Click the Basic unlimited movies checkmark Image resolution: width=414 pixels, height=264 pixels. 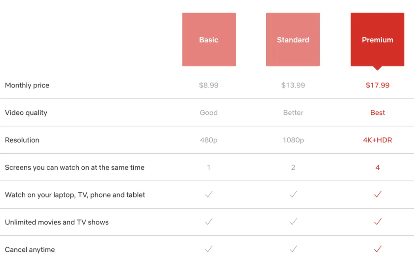pyautogui.click(x=209, y=222)
